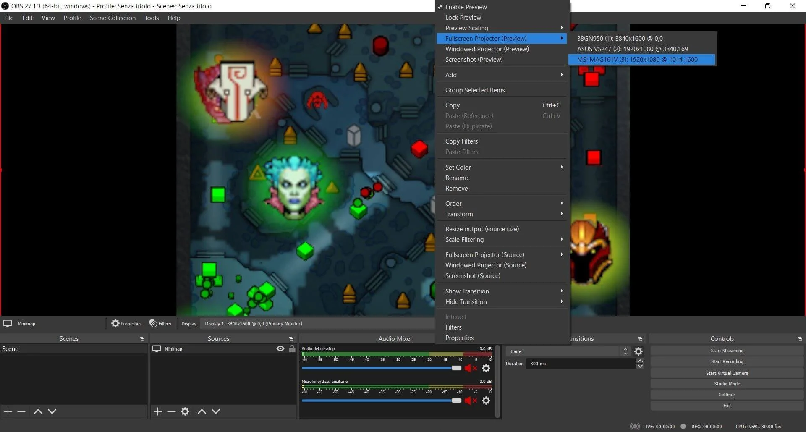Screen dimensions: 806x432
Task: Open audio settings gear for Audio del desktop
Action: 486,368
